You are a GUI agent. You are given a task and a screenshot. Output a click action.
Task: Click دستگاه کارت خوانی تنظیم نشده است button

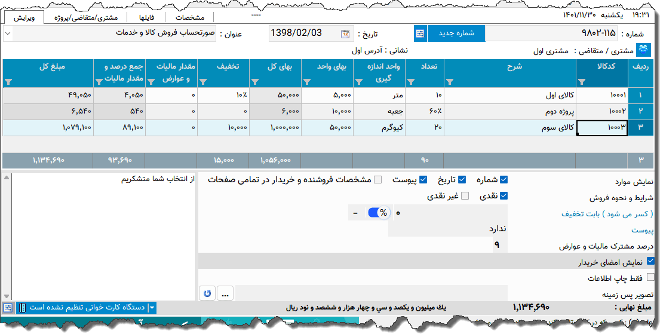87,308
